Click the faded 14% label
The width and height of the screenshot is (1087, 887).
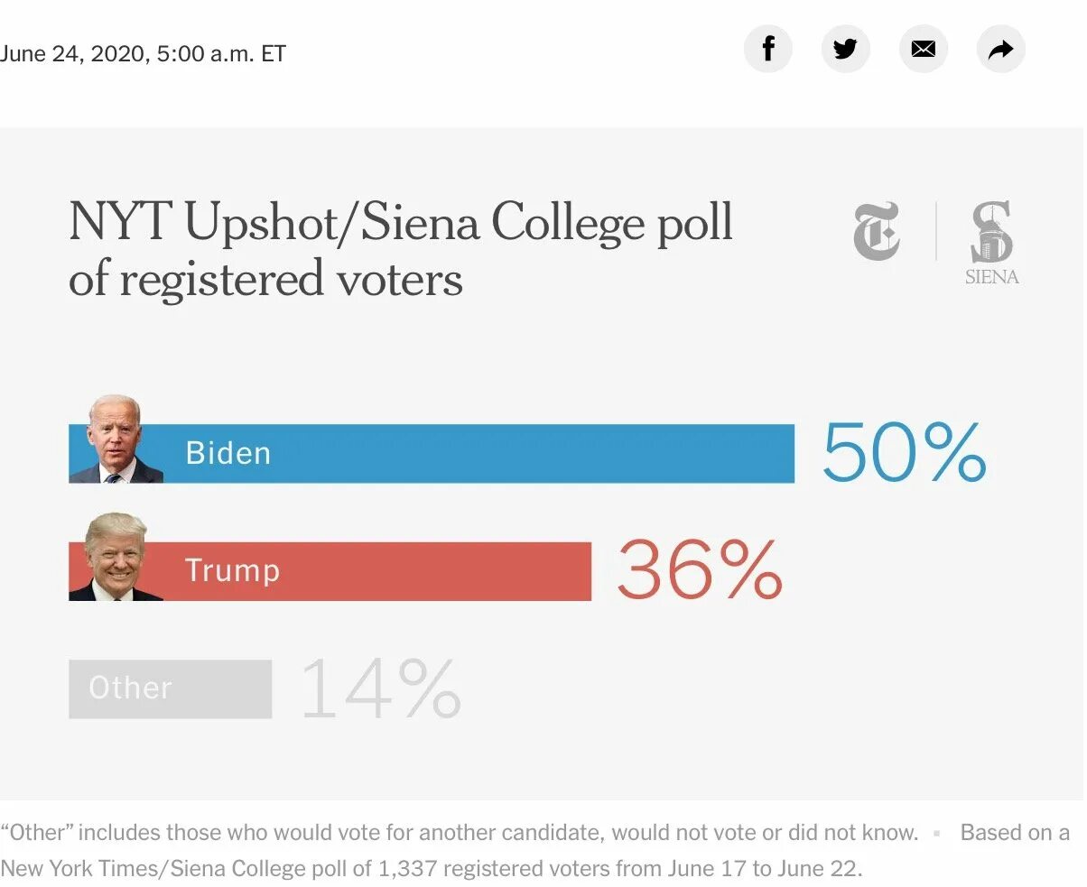coord(380,689)
